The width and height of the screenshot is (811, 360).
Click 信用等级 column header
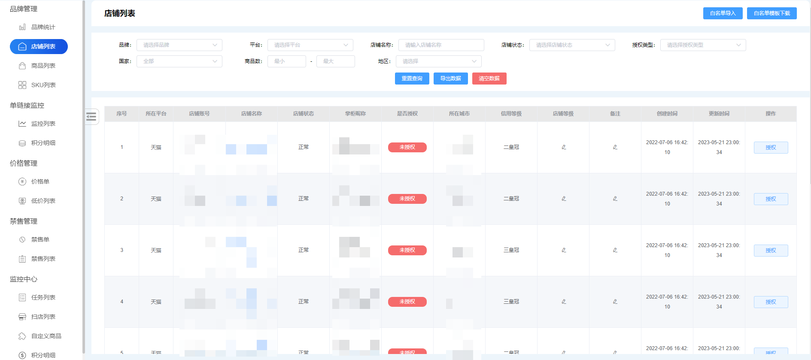pyautogui.click(x=511, y=114)
